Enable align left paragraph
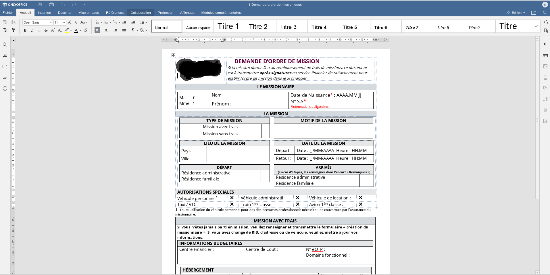 click(97, 30)
